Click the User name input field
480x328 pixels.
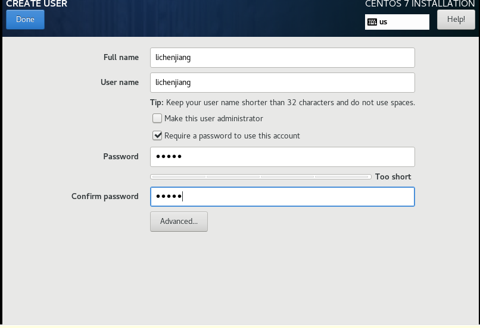tap(282, 83)
